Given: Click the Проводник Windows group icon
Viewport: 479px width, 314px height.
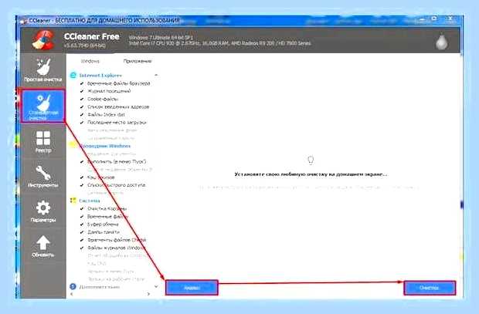Looking at the screenshot, I should click(73, 146).
